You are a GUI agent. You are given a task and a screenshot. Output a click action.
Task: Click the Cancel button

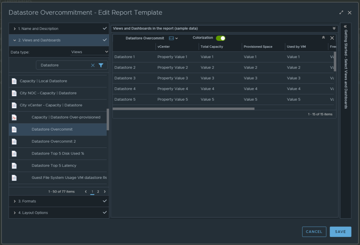point(314,232)
